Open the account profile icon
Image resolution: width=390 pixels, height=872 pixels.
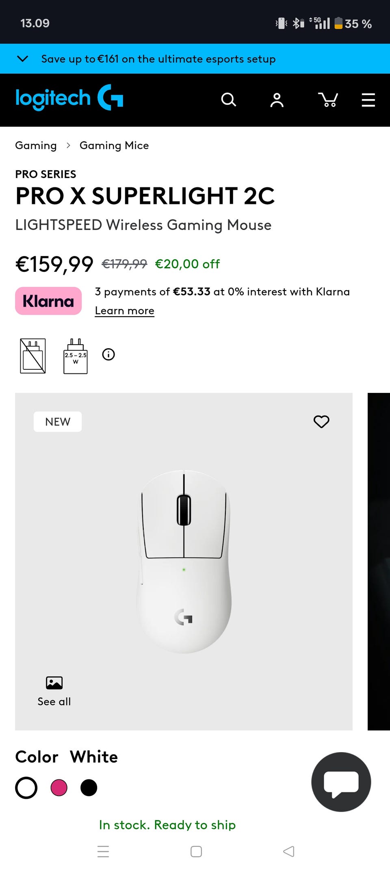tap(277, 100)
